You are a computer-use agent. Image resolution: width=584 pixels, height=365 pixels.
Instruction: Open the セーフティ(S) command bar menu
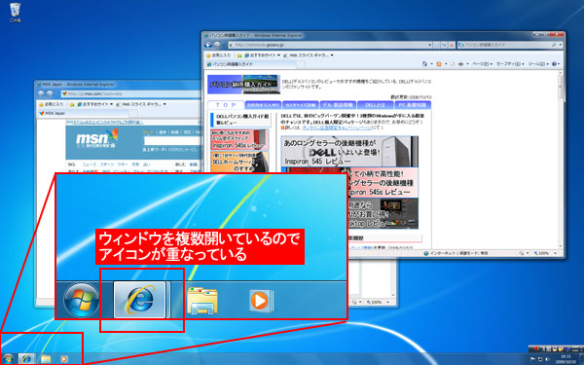pyautogui.click(x=510, y=64)
